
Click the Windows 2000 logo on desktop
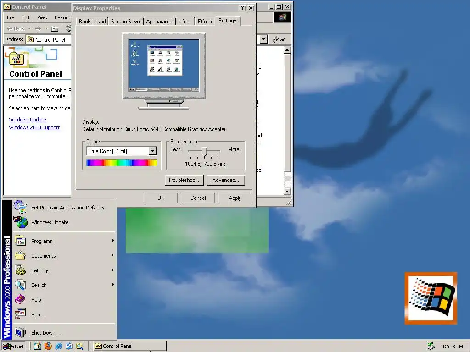pyautogui.click(x=431, y=298)
